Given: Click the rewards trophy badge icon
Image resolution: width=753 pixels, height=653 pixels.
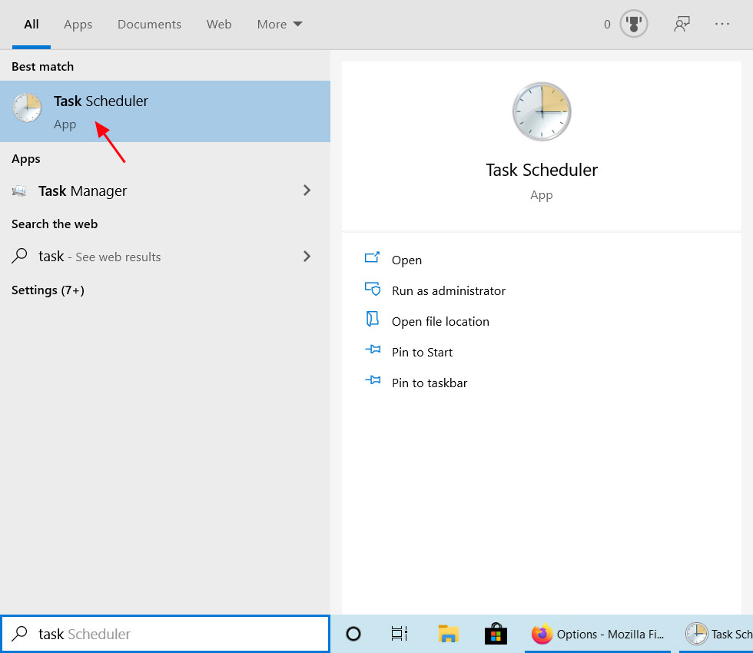Looking at the screenshot, I should pos(634,24).
